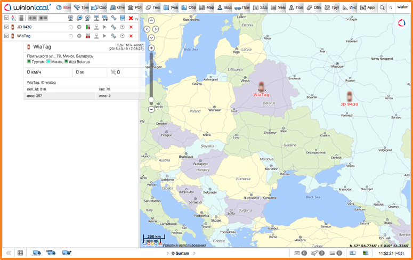Open the Tracks tab (Тре)

point(81,7)
